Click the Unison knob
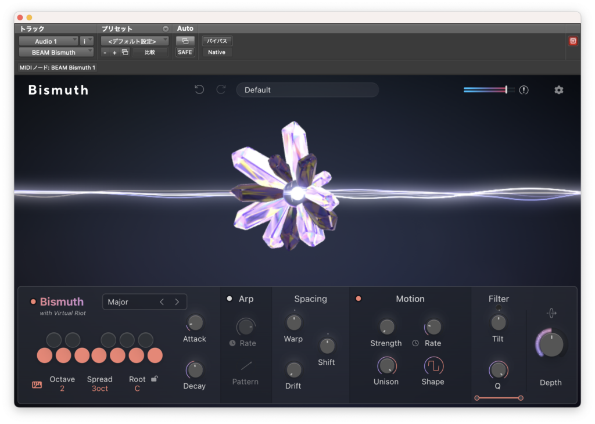Screen dimensions: 595x424 386,366
